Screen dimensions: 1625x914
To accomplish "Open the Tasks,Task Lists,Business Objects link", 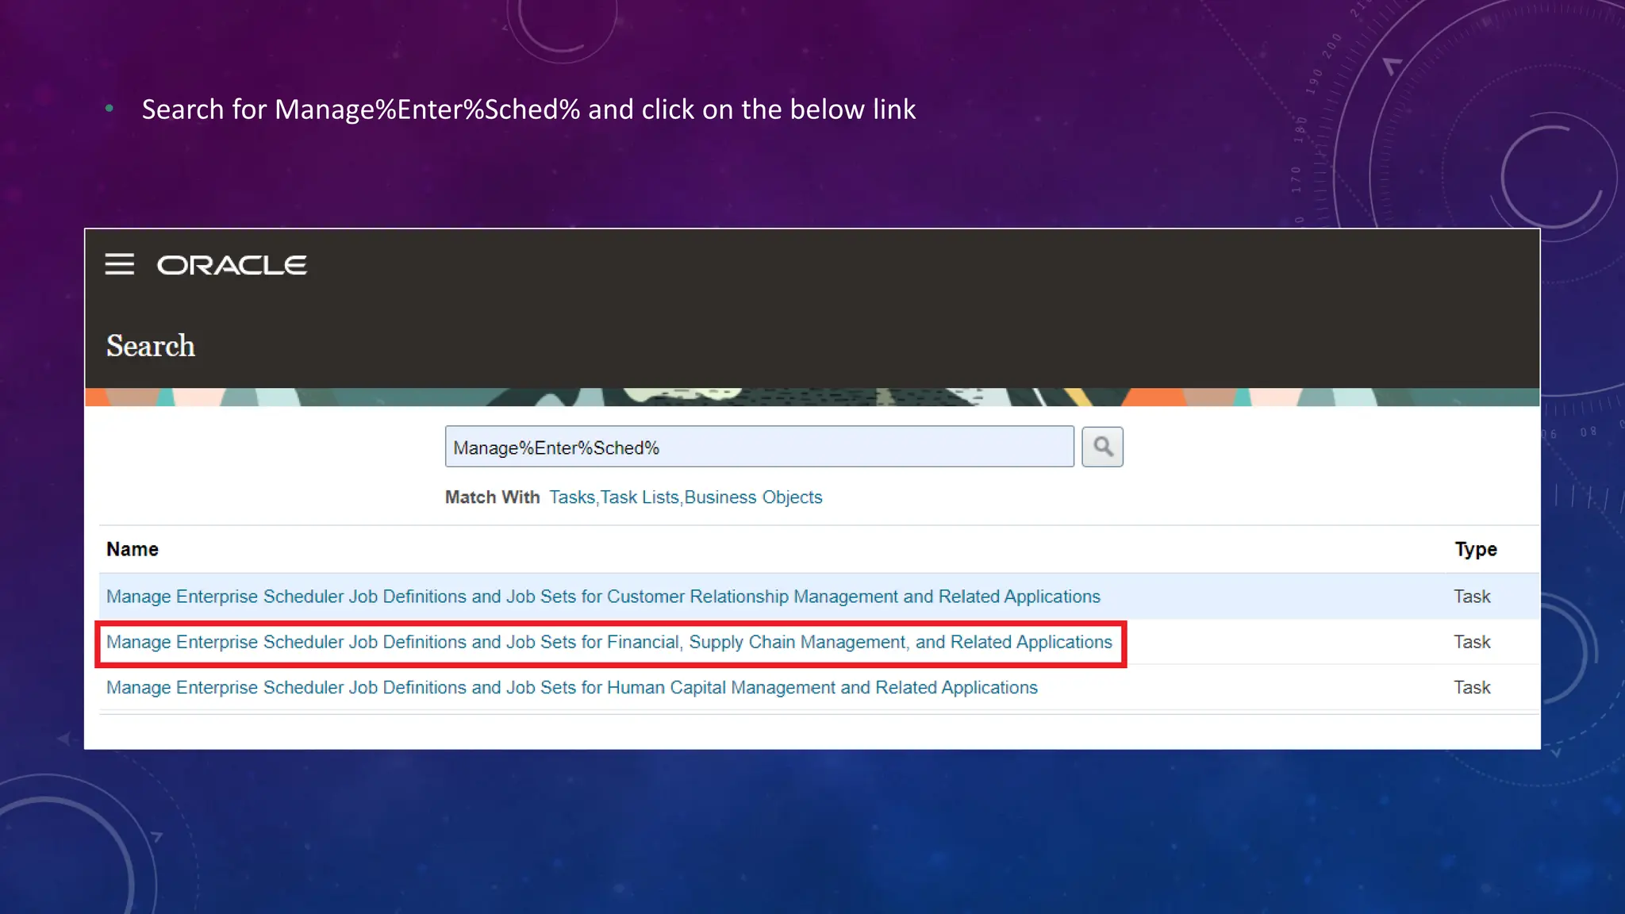I will (x=686, y=497).
